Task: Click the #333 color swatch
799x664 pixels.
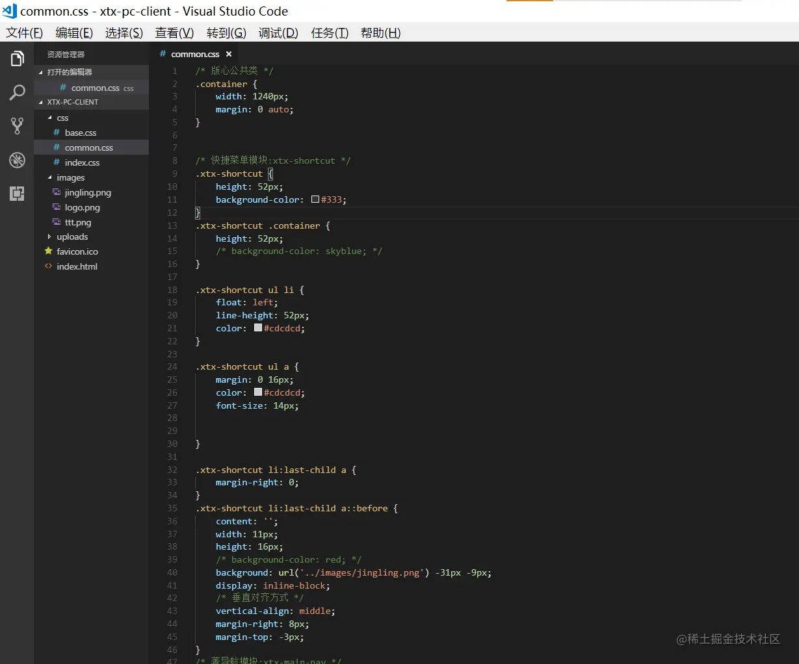Action: coord(315,199)
